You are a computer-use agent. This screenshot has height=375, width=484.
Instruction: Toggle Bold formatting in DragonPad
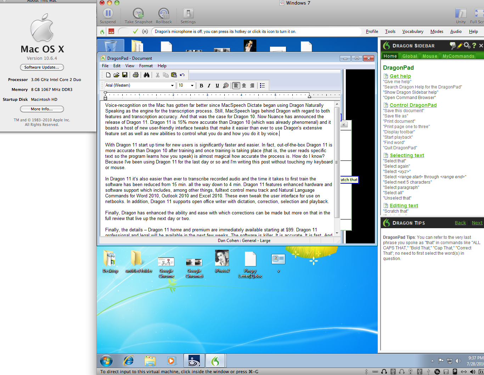coord(201,85)
